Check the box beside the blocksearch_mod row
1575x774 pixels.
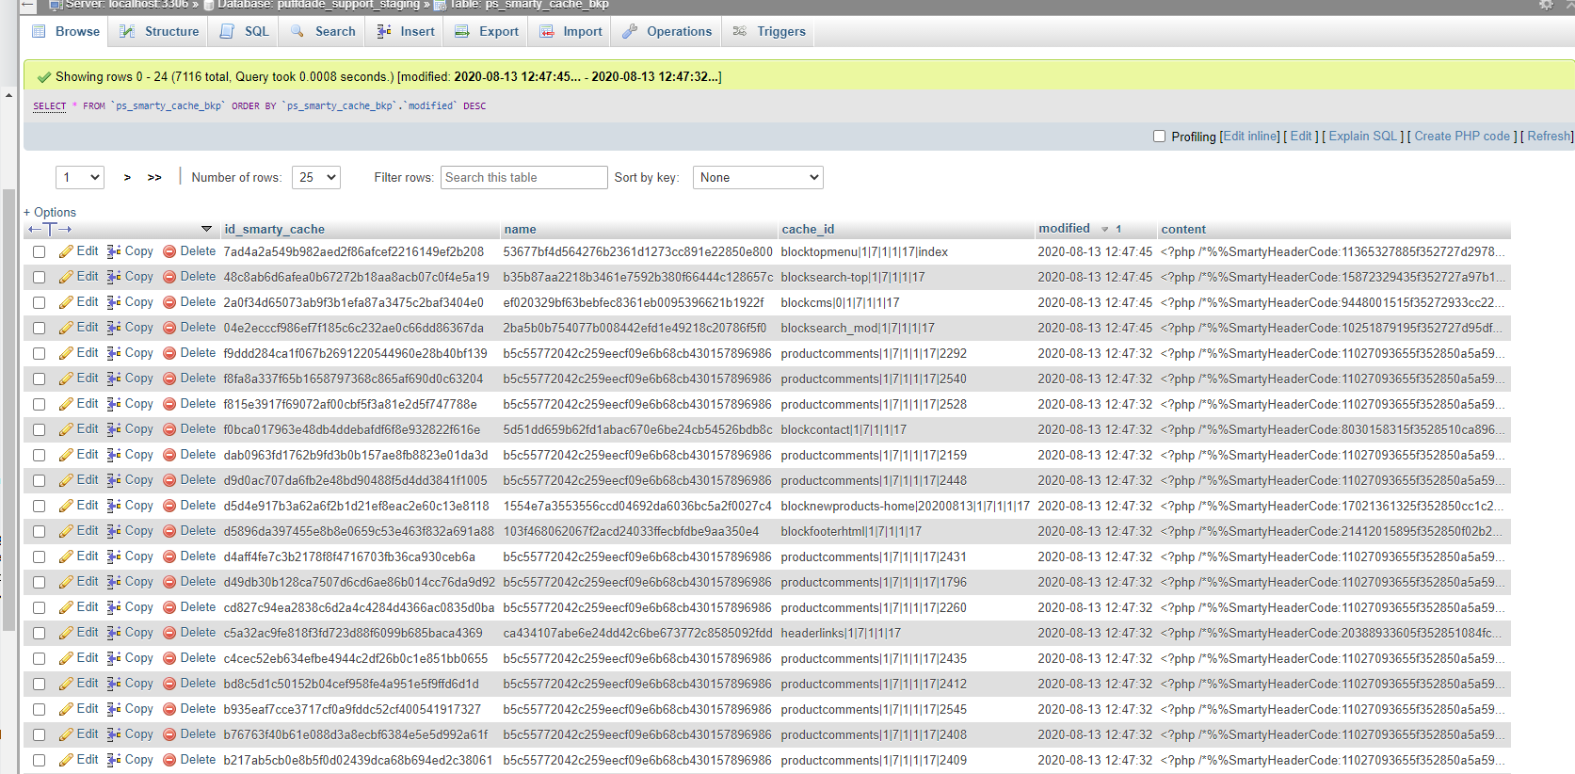39,329
